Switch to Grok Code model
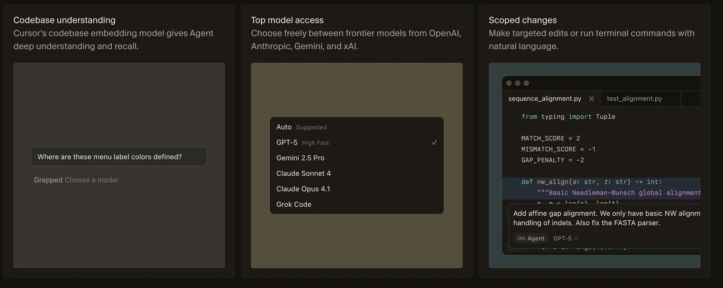 (x=294, y=204)
